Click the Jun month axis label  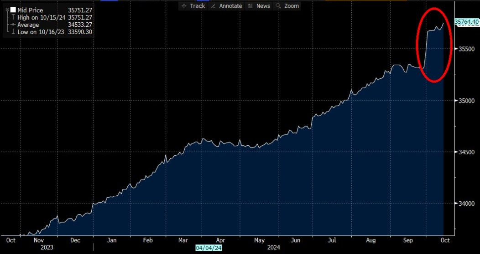[x=295, y=240]
